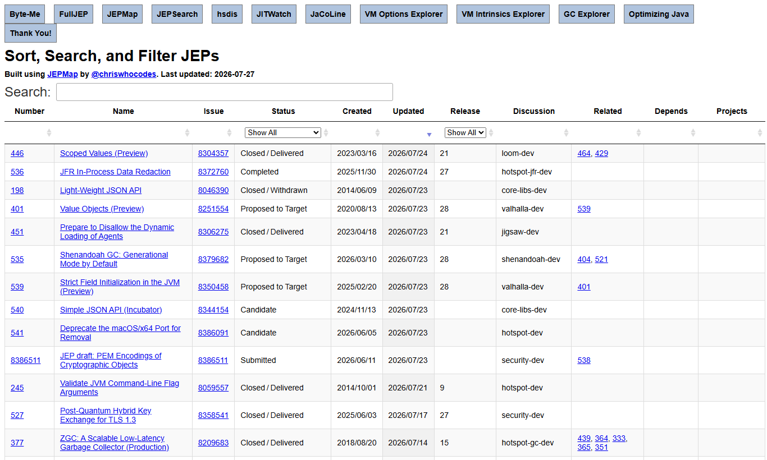The width and height of the screenshot is (767, 460).
Task: Open issue 8306275 link
Action: (x=213, y=232)
